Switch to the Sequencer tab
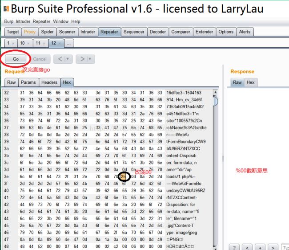 [x=134, y=32]
